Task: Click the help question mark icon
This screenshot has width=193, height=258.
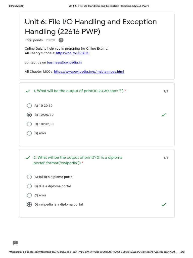Action: [61, 40]
